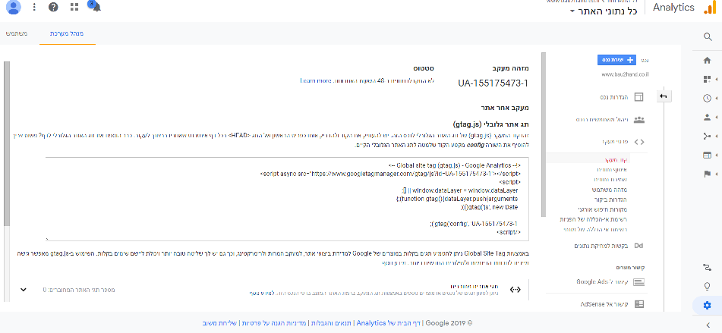Open the Realtime clock icon
722x333 pixels.
point(708,98)
